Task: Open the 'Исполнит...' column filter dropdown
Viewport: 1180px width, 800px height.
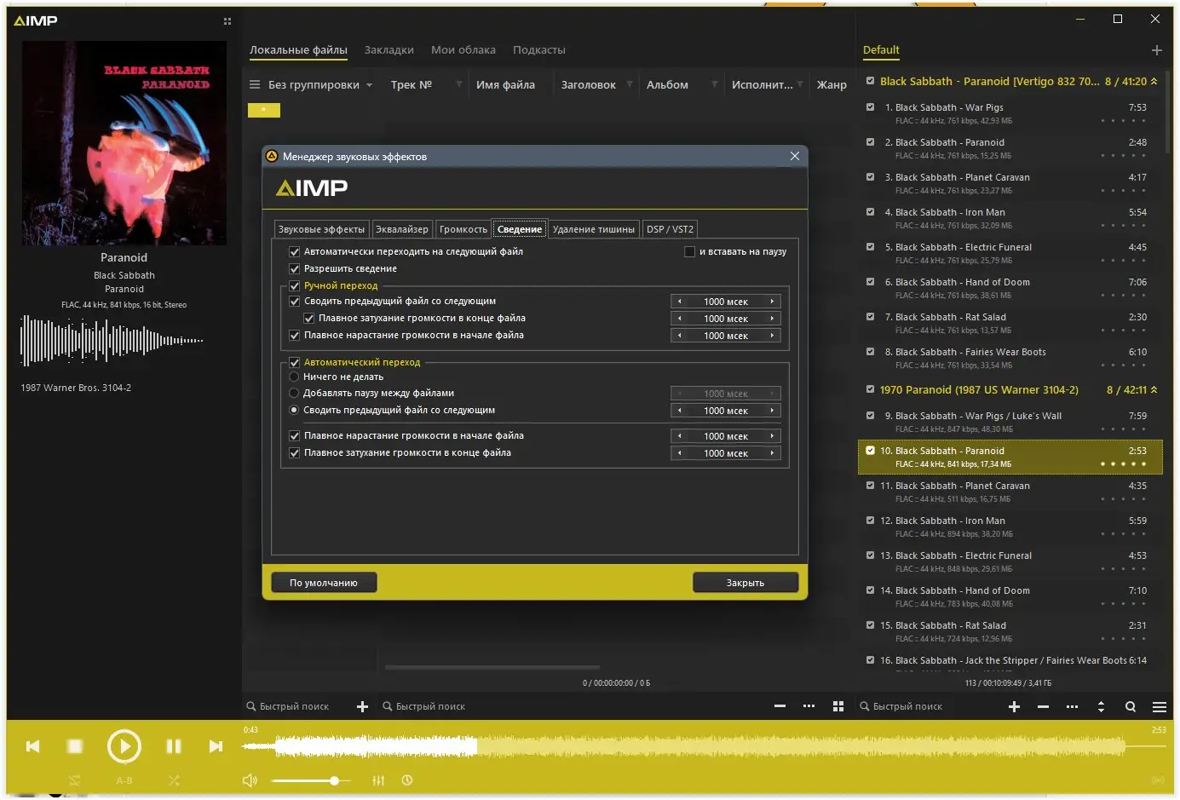Action: point(800,84)
